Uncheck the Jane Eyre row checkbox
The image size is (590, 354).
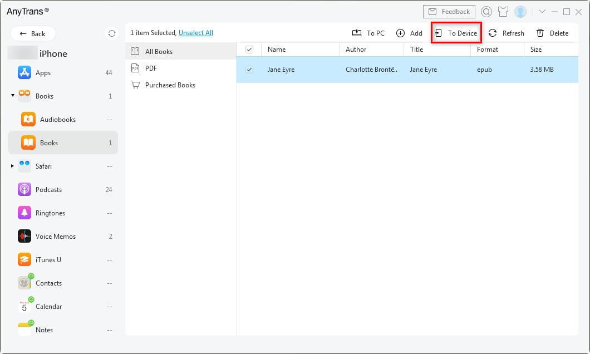pyautogui.click(x=249, y=70)
